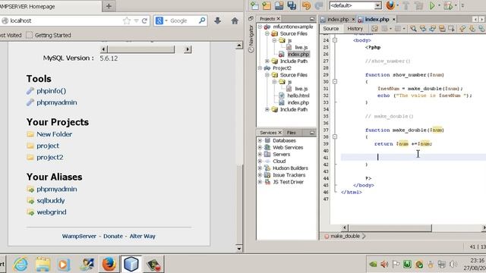
Task: Expand the Databases node in Services
Action: pyautogui.click(x=260, y=140)
